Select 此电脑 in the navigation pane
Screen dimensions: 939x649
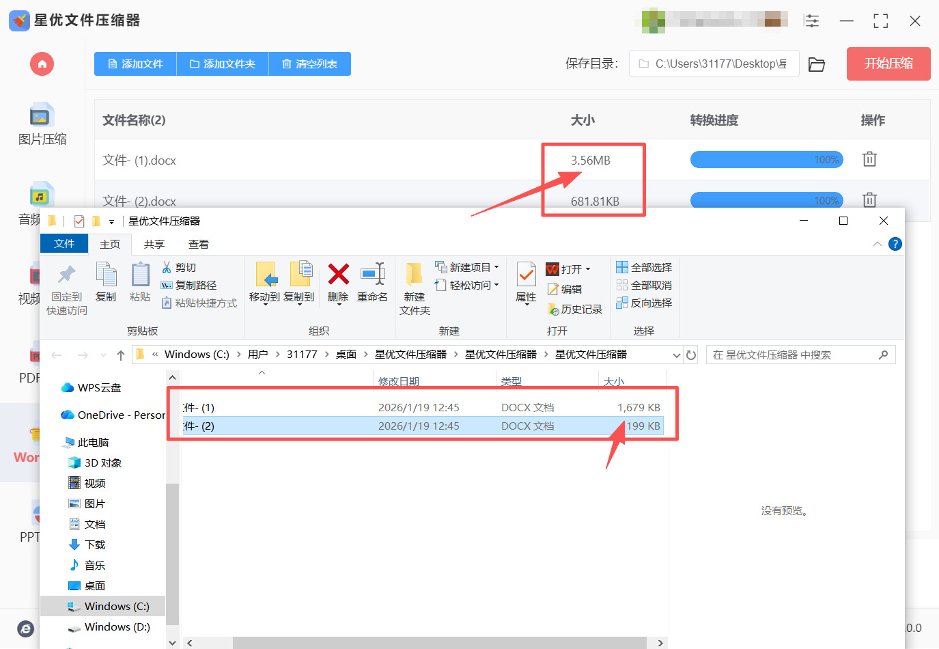(x=86, y=443)
